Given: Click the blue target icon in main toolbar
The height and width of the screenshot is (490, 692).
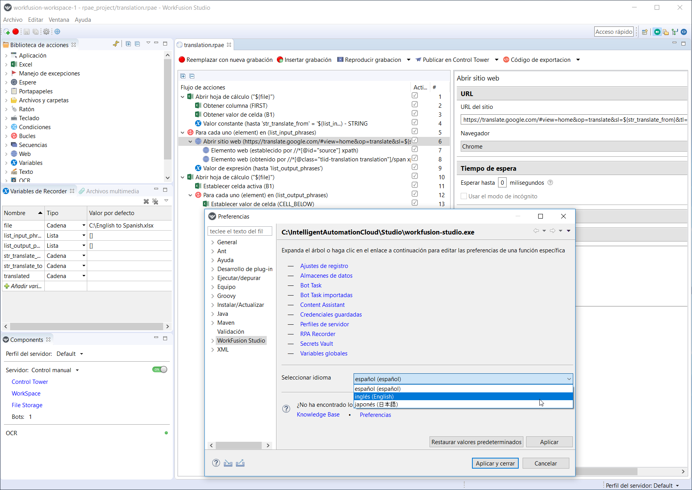Looking at the screenshot, I should click(x=57, y=31).
